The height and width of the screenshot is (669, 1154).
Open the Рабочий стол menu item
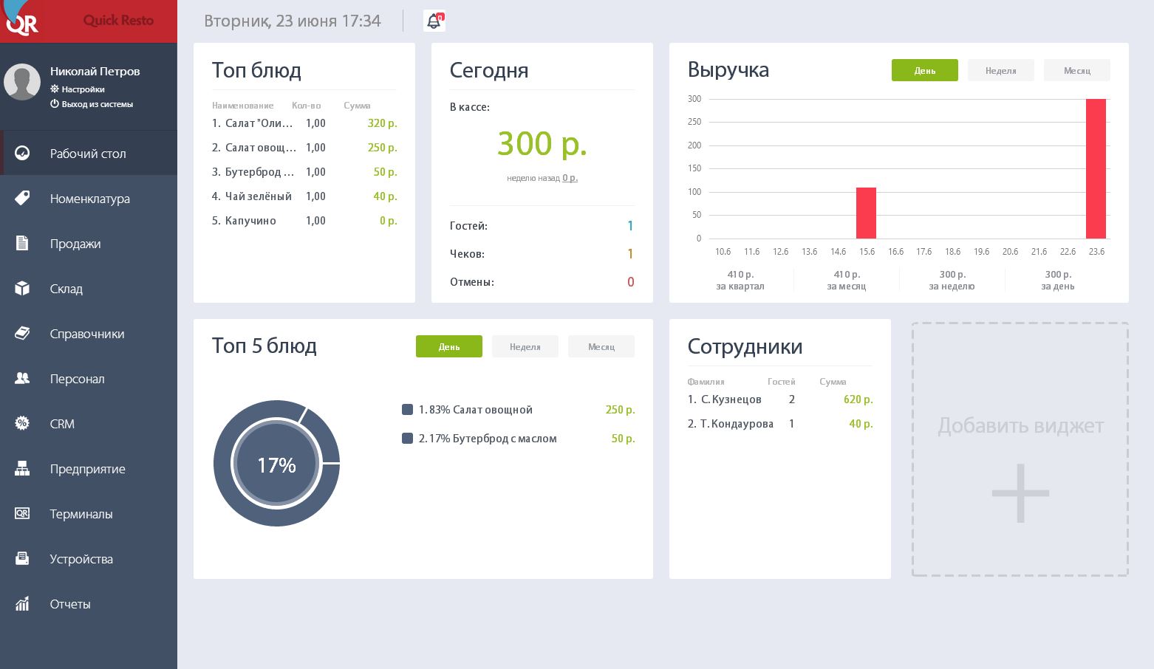click(x=89, y=154)
